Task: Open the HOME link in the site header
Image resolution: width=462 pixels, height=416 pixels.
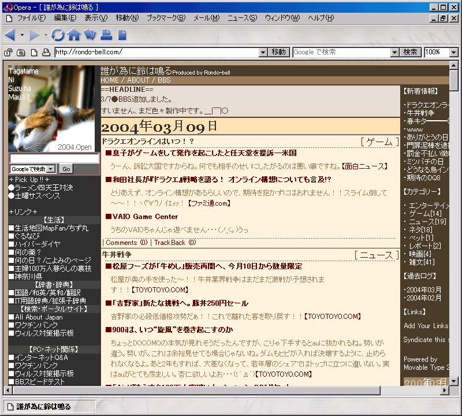Action: pyautogui.click(x=109, y=80)
